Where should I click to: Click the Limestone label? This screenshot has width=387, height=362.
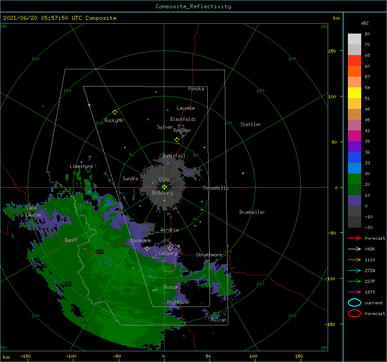coord(81,166)
